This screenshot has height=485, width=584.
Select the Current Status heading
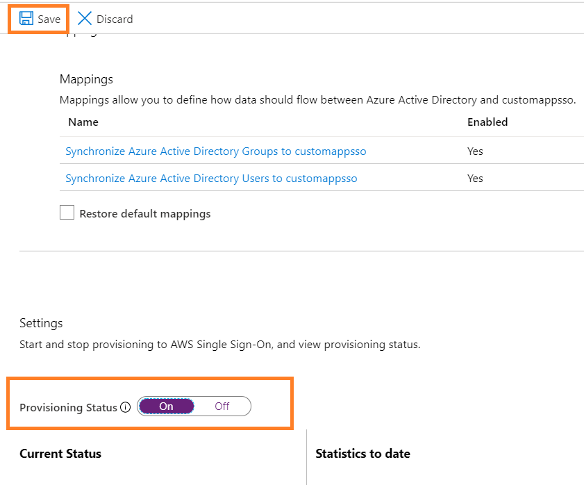(60, 454)
